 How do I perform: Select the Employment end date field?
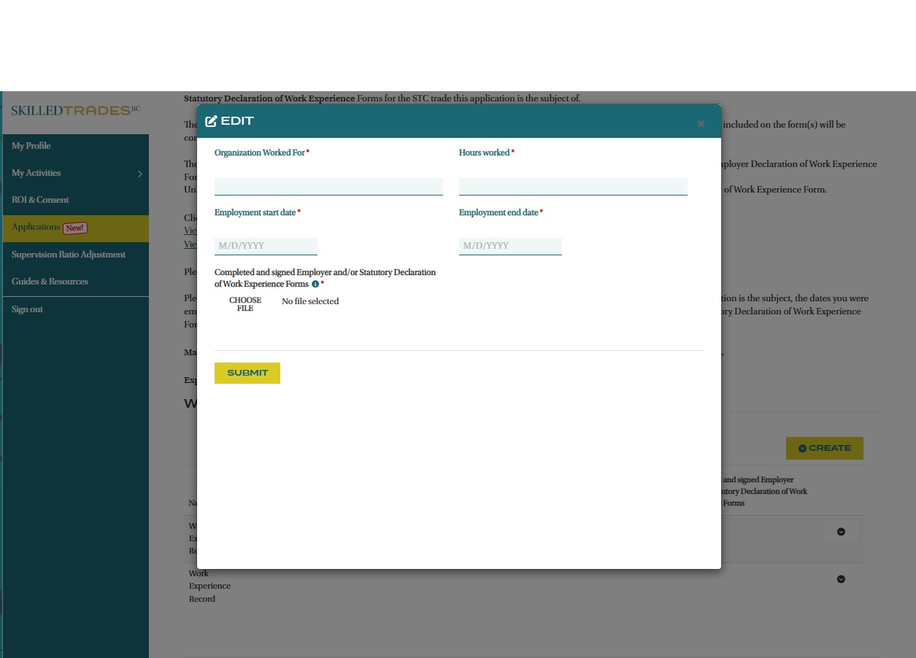[510, 246]
